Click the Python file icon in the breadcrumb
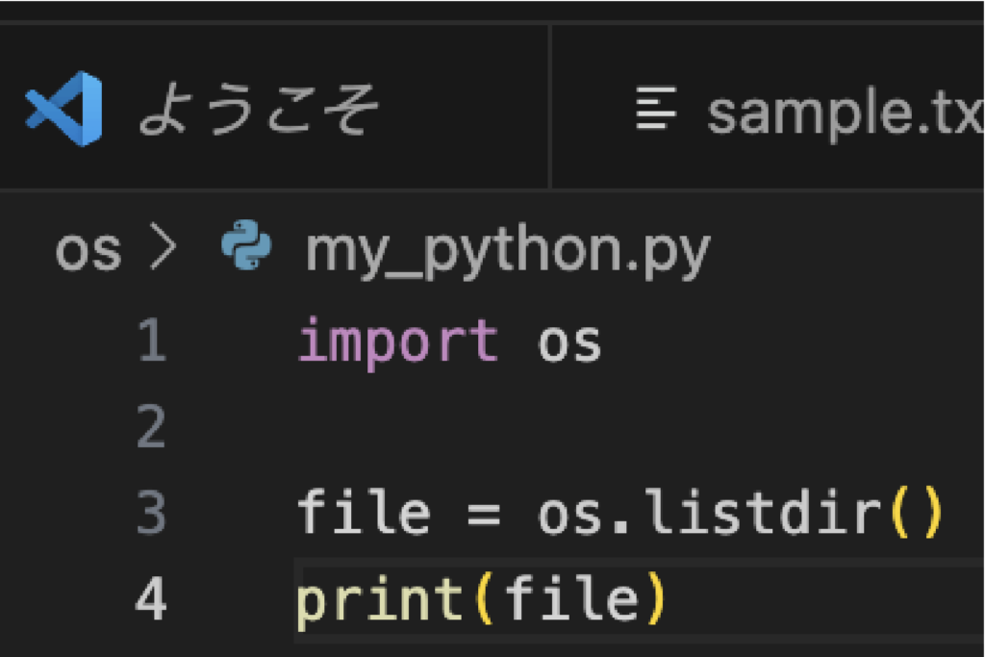The width and height of the screenshot is (985, 657). tap(246, 245)
